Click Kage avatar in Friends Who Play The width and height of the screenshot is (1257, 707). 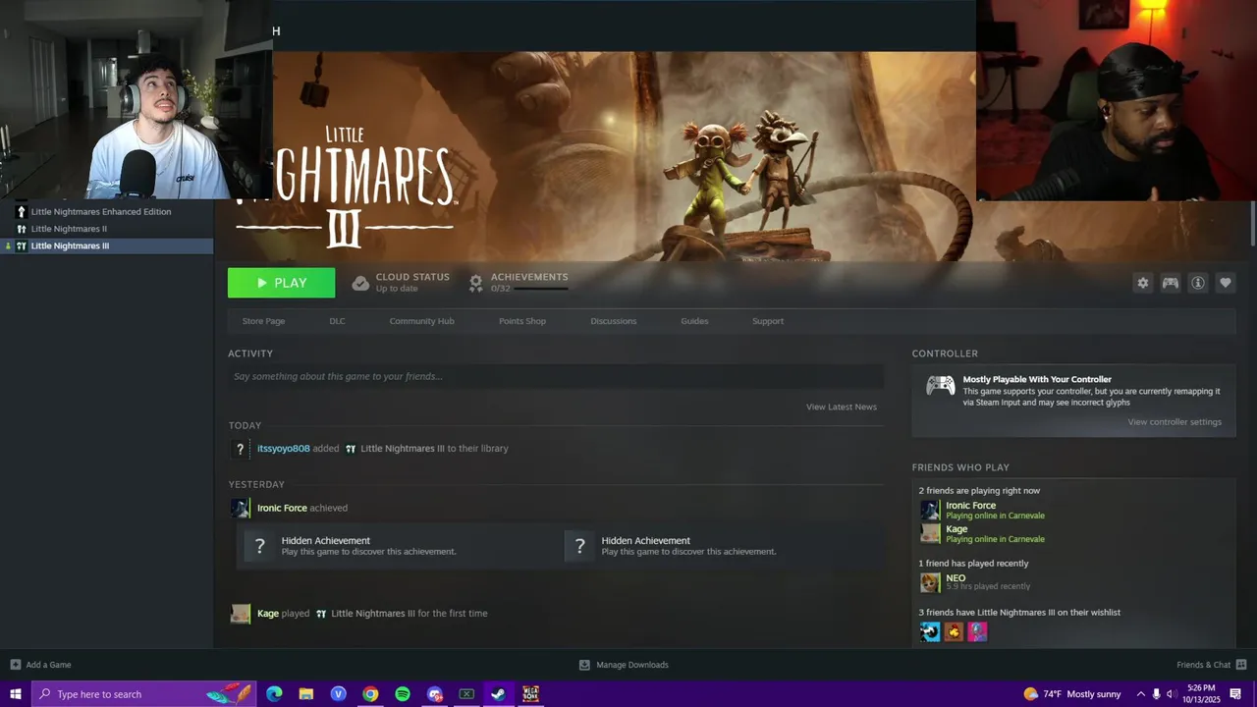930,533
